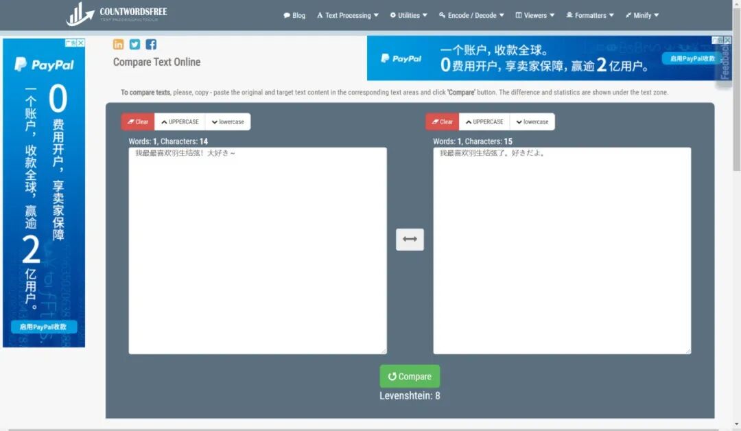The height and width of the screenshot is (431, 741).
Task: Convert the left text to lowercase
Action: click(x=228, y=121)
